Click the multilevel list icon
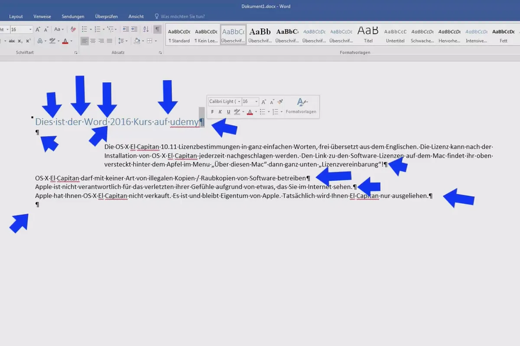Viewport: 520px width, 346px height. [x=110, y=29]
